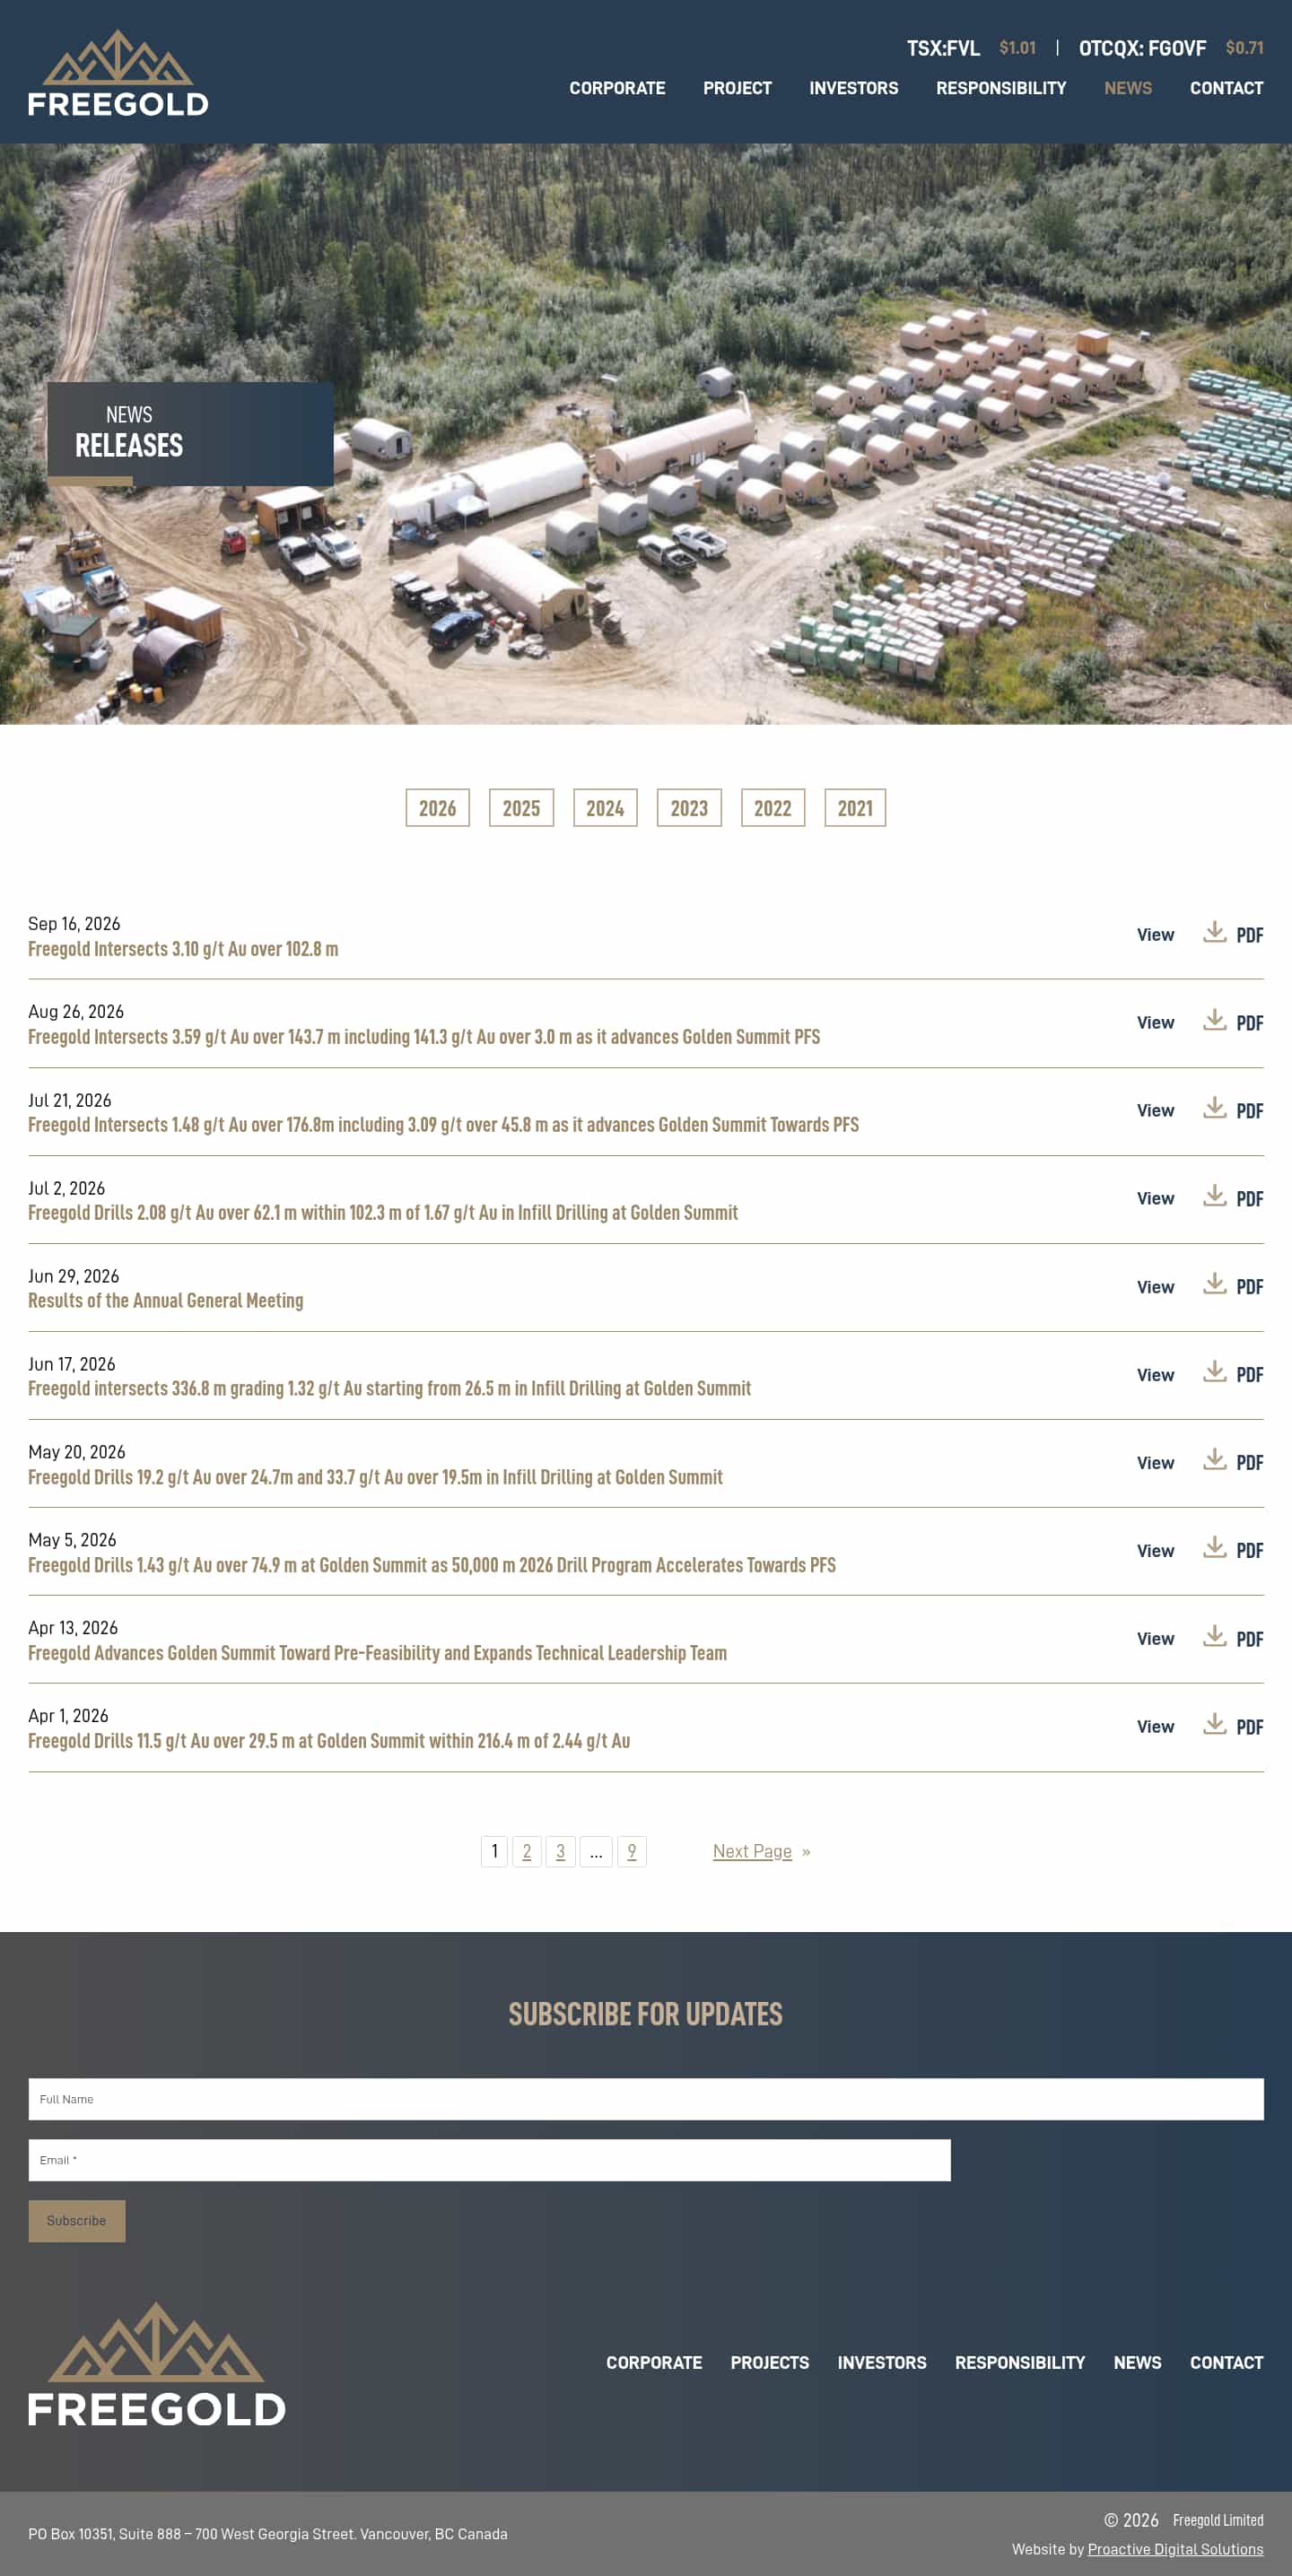1292x2576 pixels.
Task: Filter news releases by year 2026
Action: [x=437, y=808]
